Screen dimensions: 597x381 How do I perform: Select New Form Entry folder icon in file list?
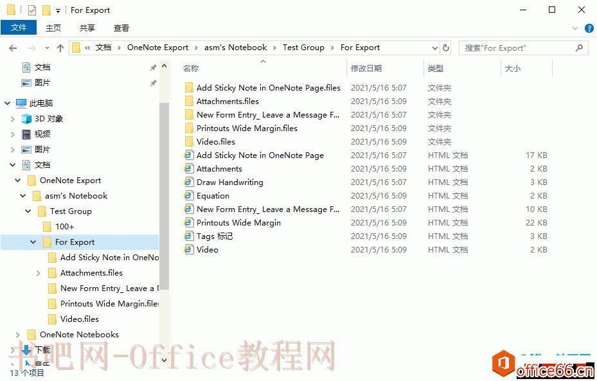pyautogui.click(x=189, y=115)
